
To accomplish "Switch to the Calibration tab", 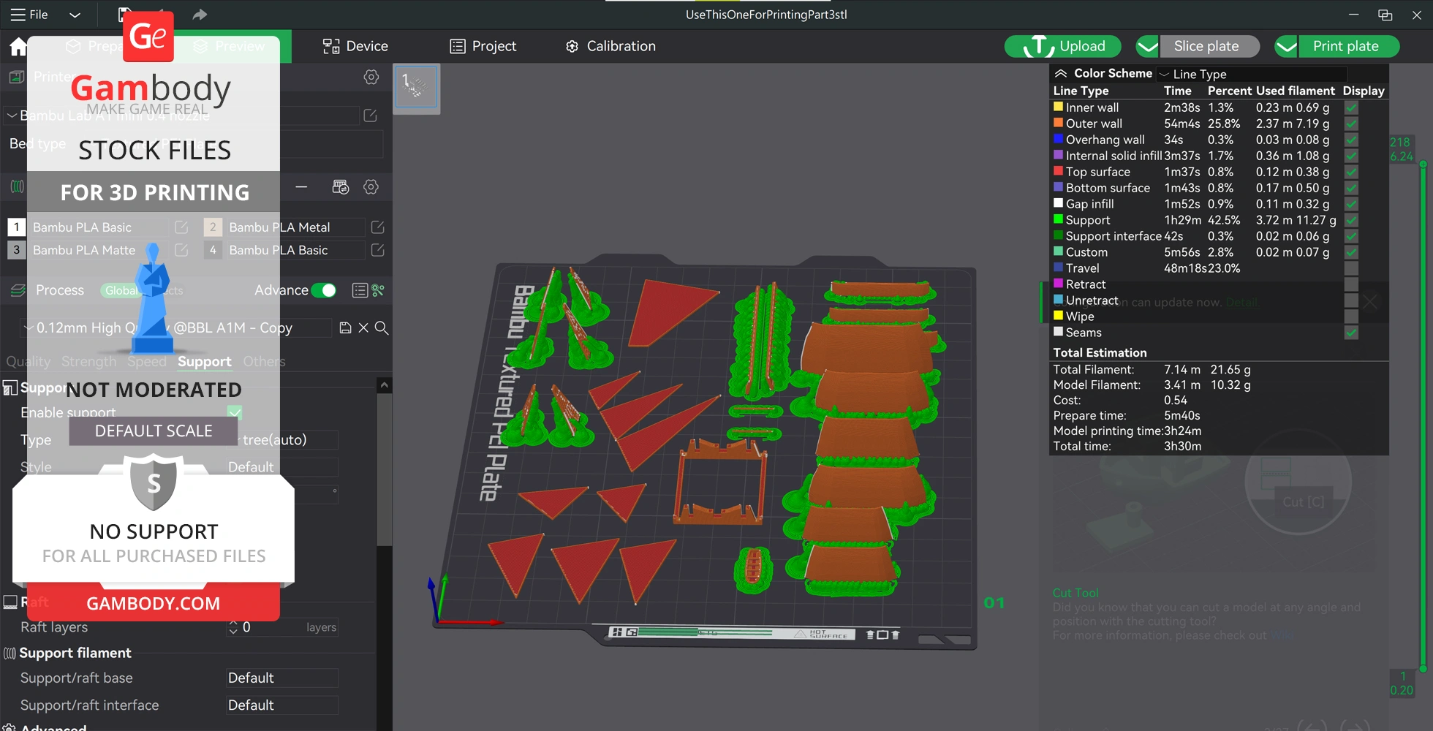I will (x=611, y=47).
